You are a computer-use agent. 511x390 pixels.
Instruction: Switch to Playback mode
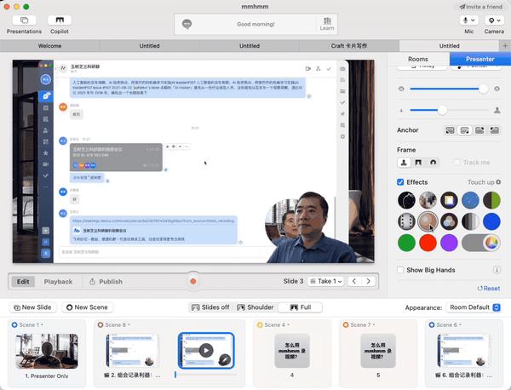pos(58,282)
